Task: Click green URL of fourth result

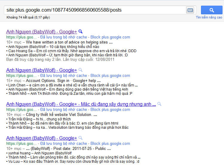Action: (22, 143)
